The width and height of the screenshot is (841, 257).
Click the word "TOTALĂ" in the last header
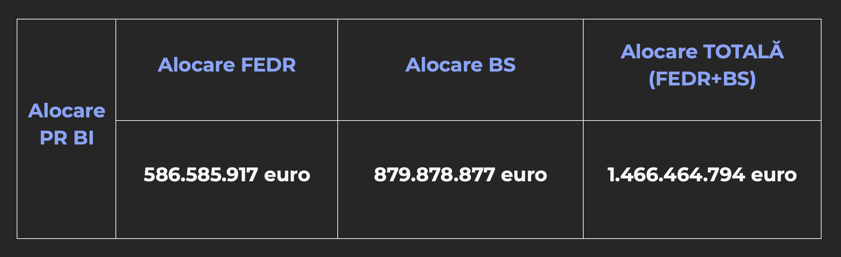click(x=744, y=51)
